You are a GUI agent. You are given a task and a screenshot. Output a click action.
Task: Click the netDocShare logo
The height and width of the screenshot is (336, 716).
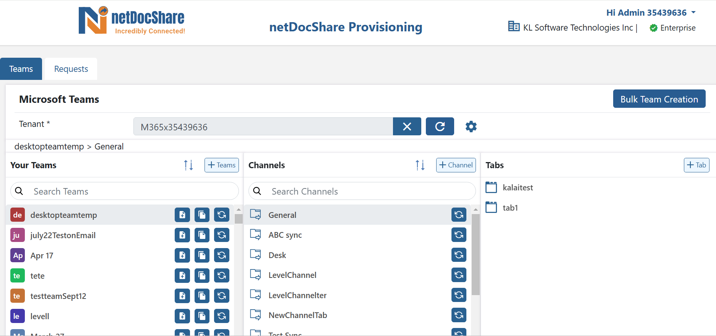132,21
